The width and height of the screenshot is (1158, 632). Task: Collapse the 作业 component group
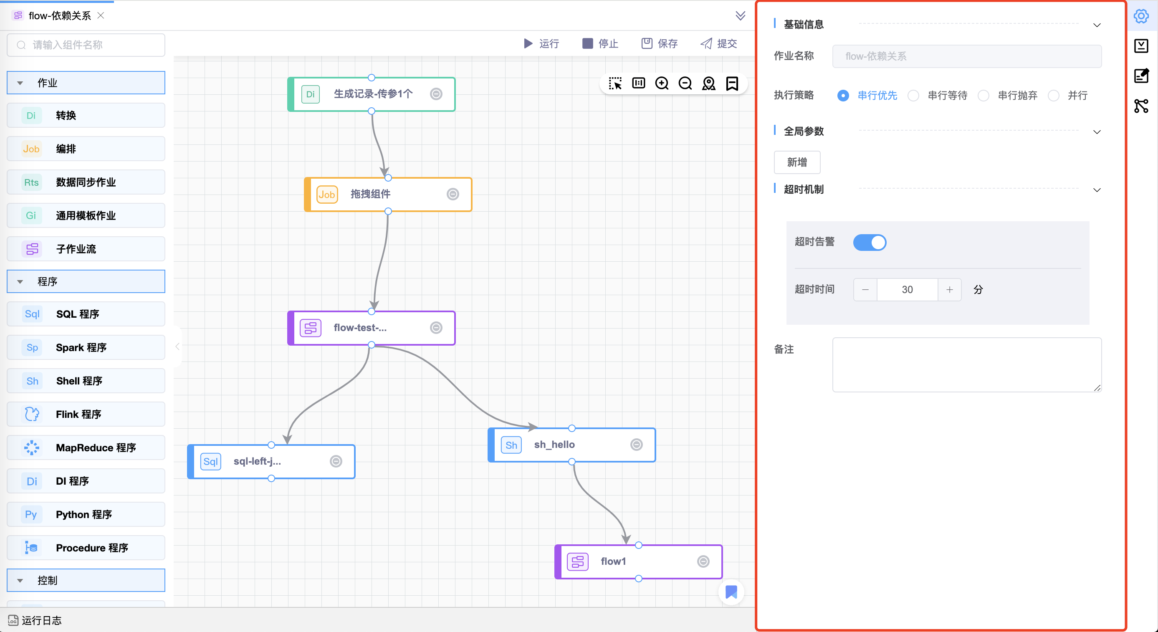(20, 83)
